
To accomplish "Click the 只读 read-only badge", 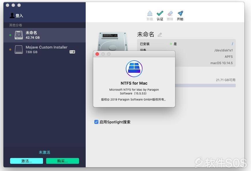I will (x=72, y=52).
